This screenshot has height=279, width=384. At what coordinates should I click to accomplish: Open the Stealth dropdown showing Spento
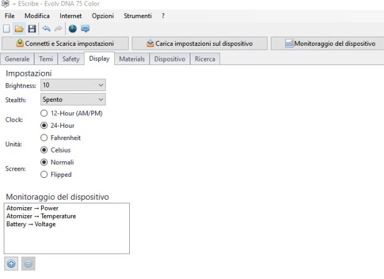[x=73, y=99]
